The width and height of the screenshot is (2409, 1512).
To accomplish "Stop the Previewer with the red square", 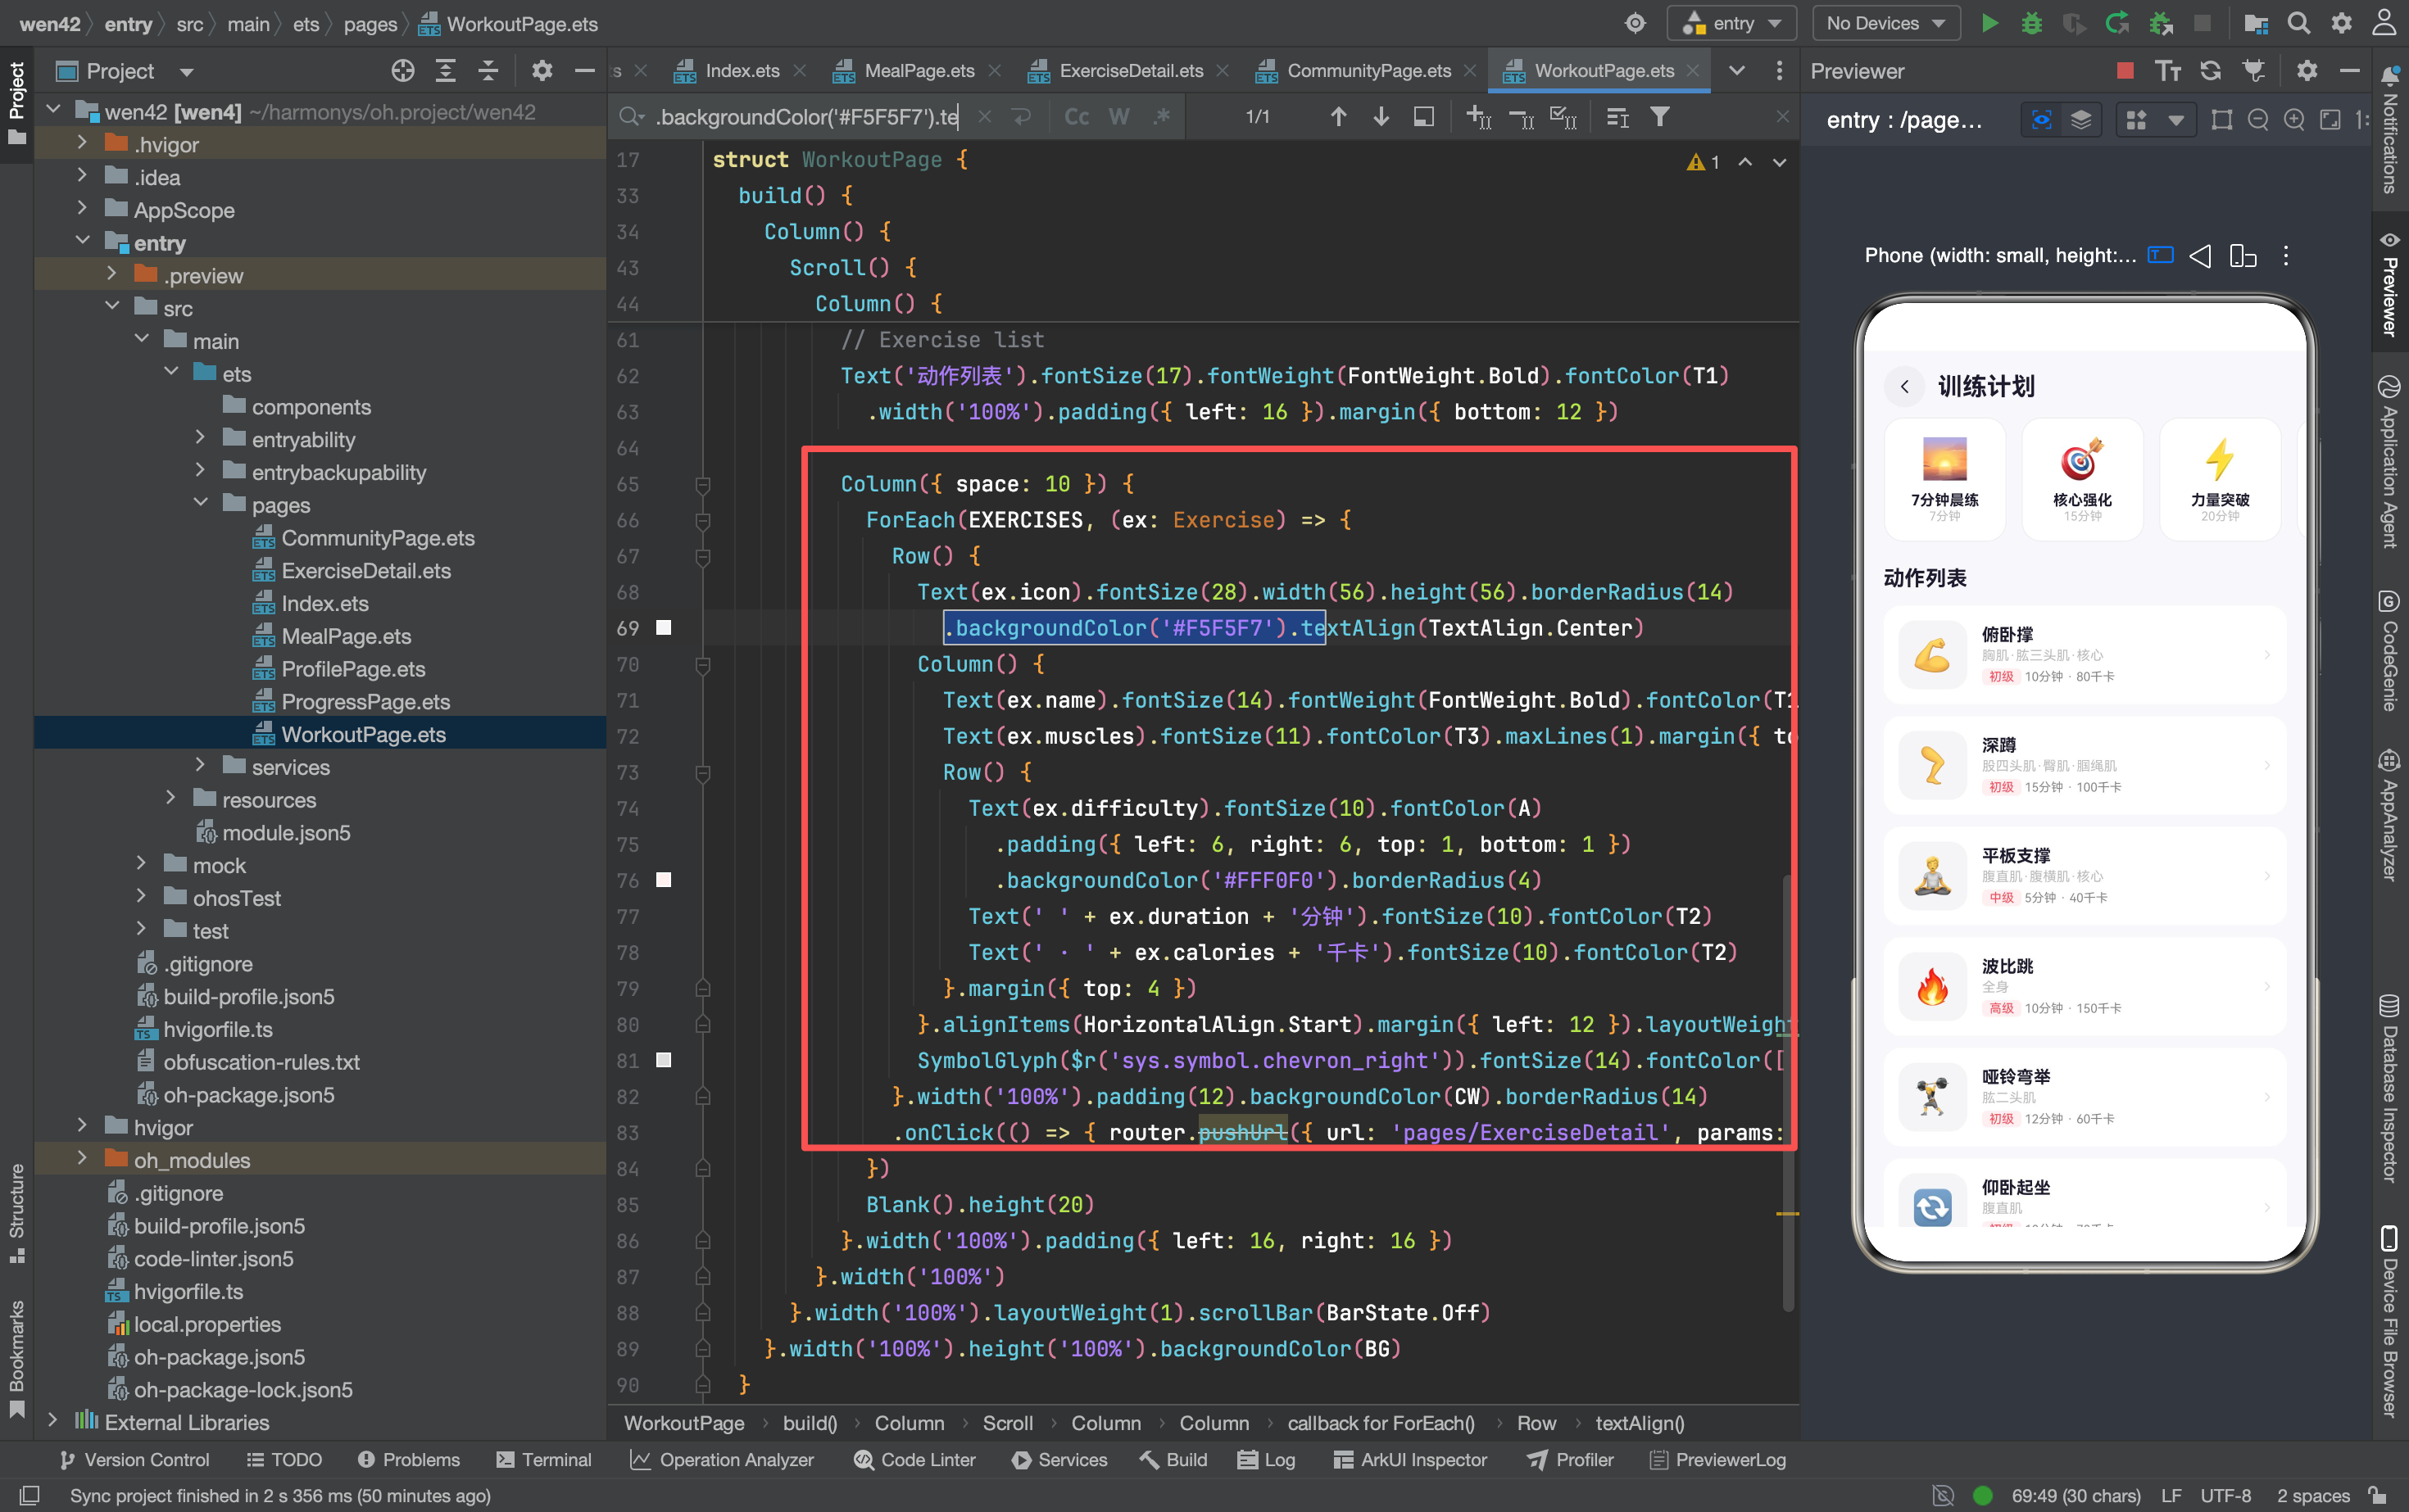I will [x=2125, y=70].
